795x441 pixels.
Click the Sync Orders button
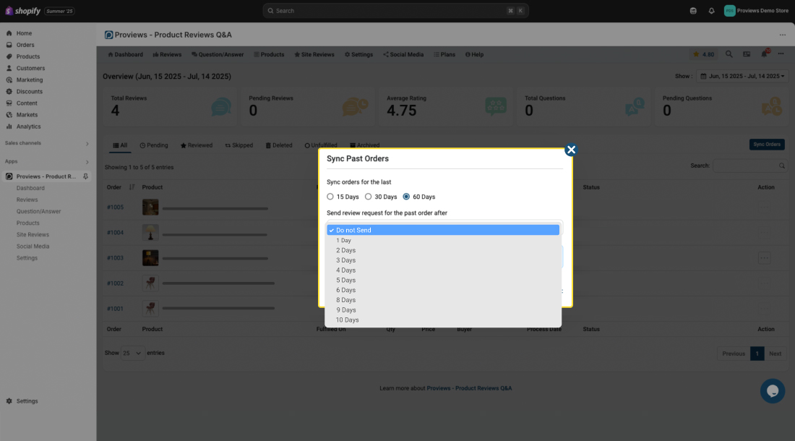[x=767, y=145]
